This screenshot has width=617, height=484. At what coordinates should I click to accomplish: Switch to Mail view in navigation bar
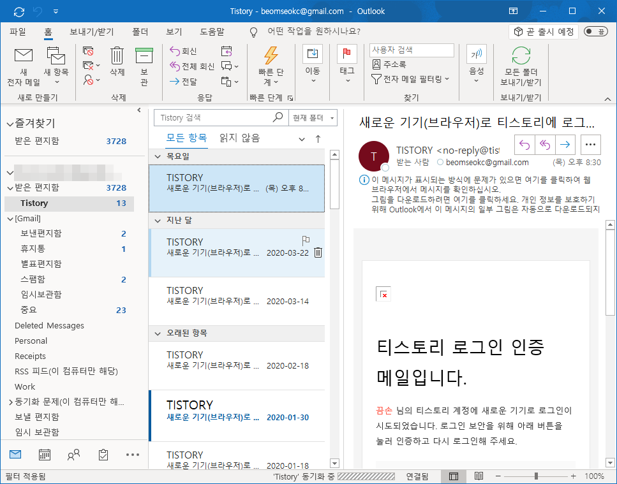(x=15, y=455)
